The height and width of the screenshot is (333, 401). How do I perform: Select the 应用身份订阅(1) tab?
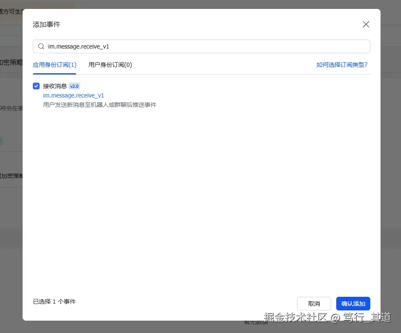tap(54, 65)
